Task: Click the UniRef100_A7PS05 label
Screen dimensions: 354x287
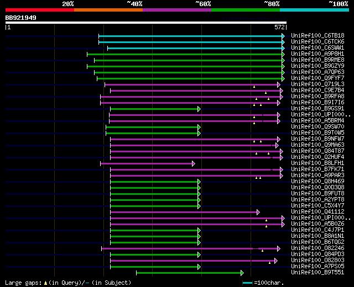Action: point(317,267)
